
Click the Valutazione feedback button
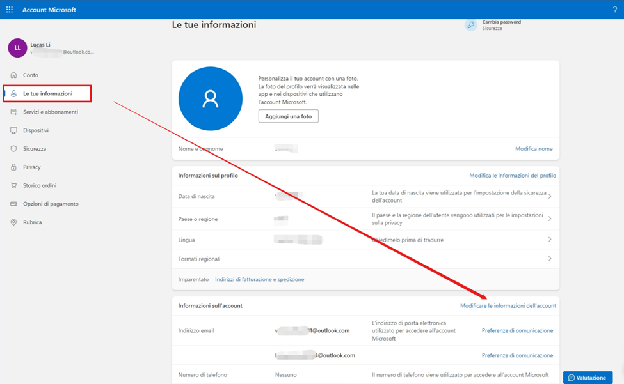[588, 378]
